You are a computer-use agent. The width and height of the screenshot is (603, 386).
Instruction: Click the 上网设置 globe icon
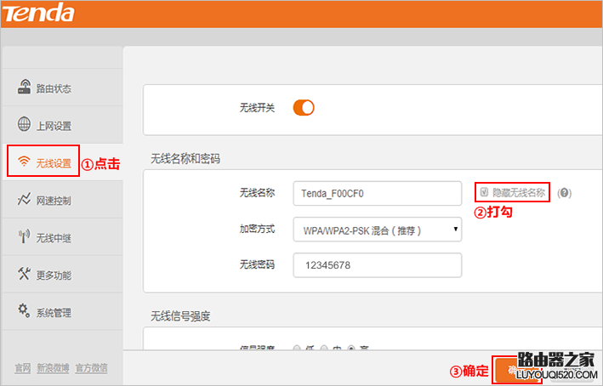pyautogui.click(x=24, y=125)
